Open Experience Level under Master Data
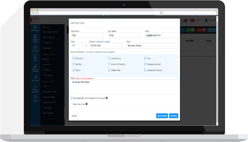This screenshot has height=142, width=248. coord(49,102)
